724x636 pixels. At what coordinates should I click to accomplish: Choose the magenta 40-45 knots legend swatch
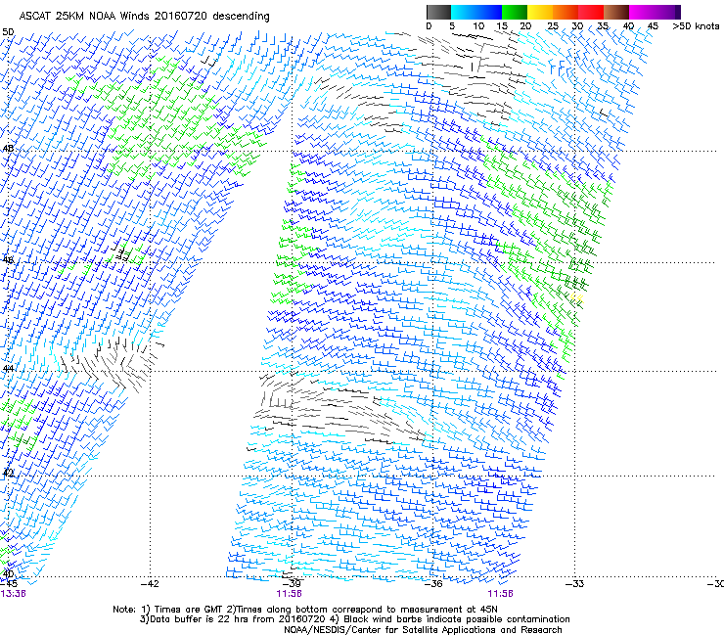click(642, 12)
